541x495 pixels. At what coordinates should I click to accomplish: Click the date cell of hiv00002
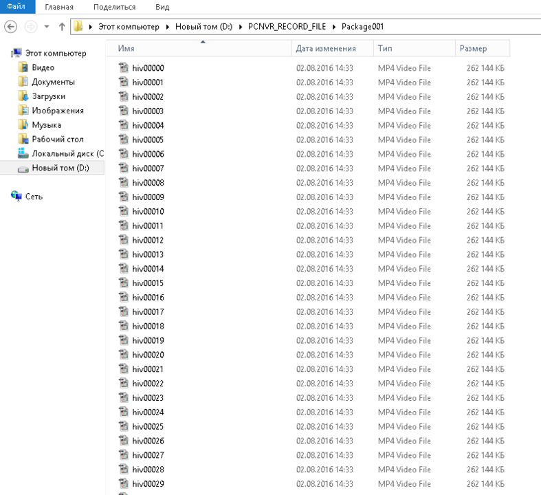tap(324, 97)
